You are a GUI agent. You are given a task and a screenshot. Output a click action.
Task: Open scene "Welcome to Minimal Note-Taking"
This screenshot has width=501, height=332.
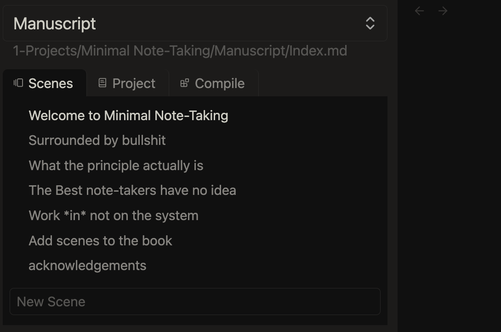click(x=128, y=116)
